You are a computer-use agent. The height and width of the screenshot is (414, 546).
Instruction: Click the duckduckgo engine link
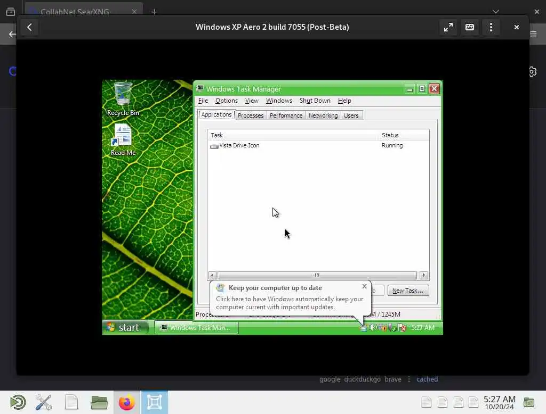click(x=362, y=379)
